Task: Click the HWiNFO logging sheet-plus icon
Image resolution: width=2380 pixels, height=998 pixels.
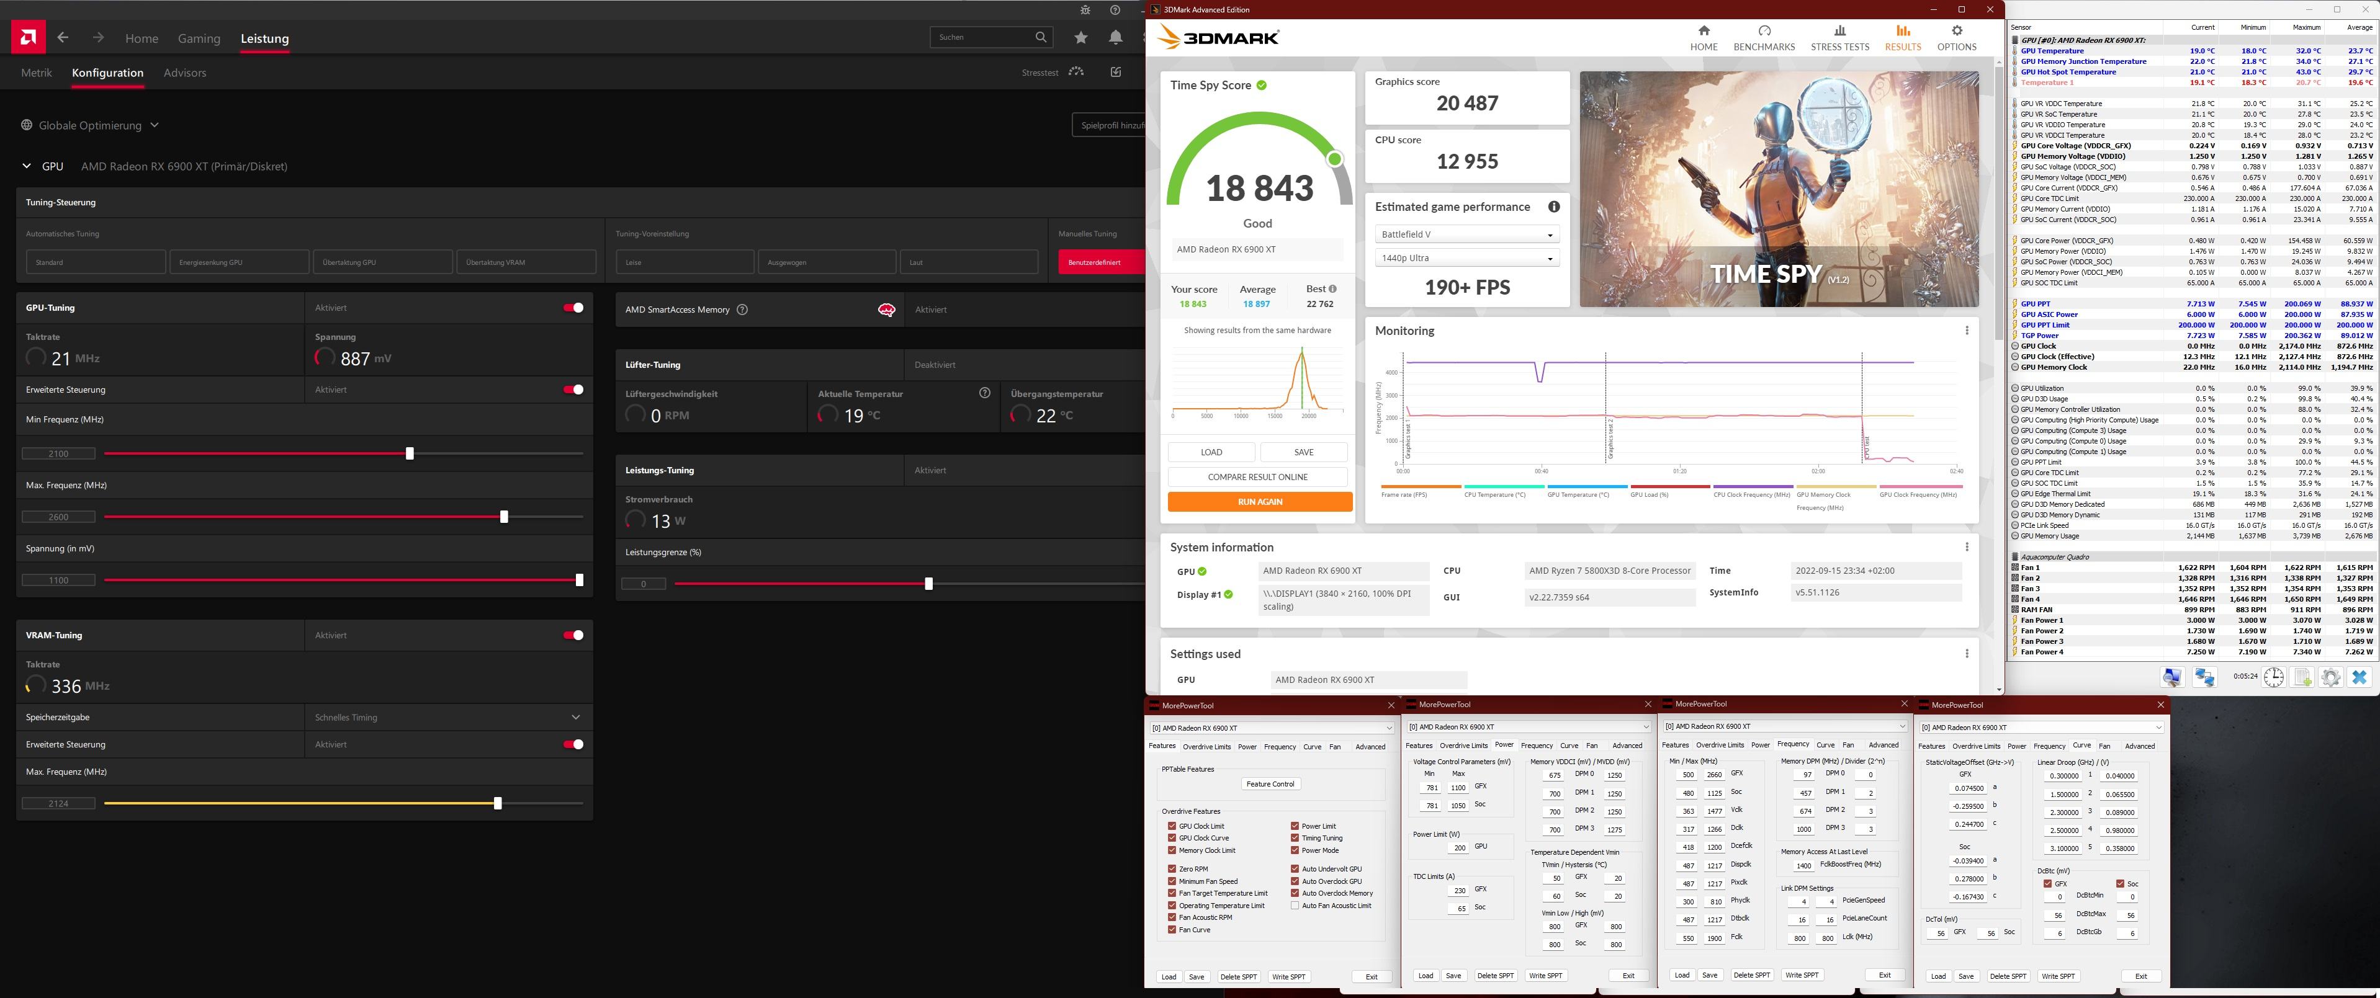Action: point(2302,677)
